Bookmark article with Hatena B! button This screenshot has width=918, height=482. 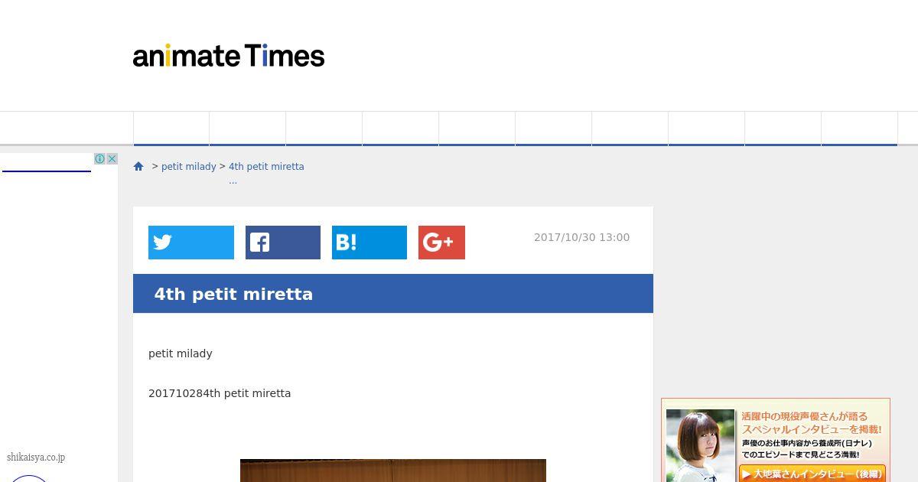[x=369, y=243]
